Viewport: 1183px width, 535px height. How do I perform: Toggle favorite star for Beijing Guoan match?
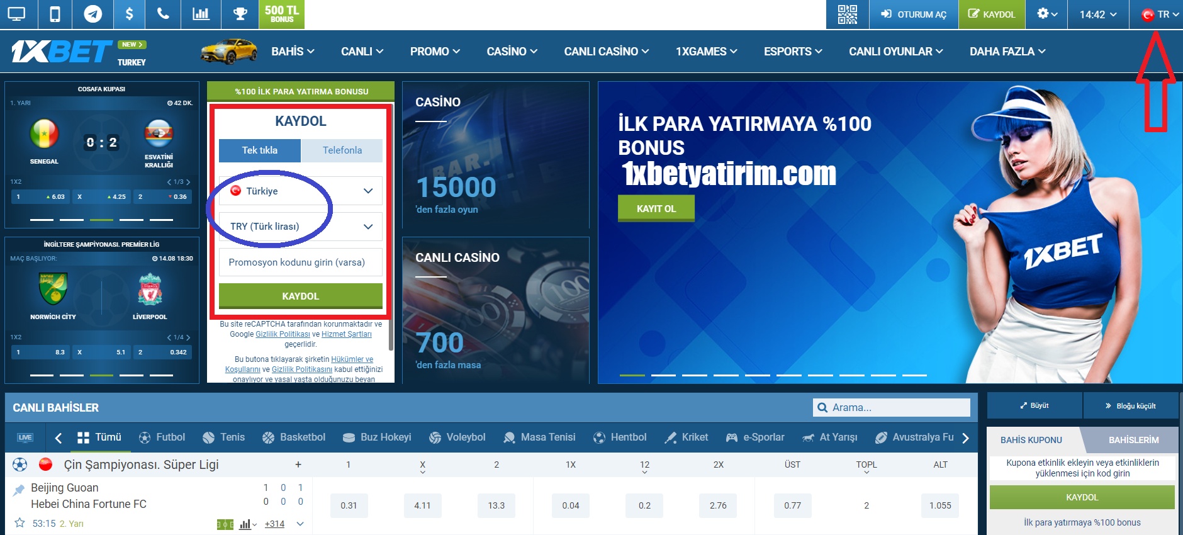20,523
